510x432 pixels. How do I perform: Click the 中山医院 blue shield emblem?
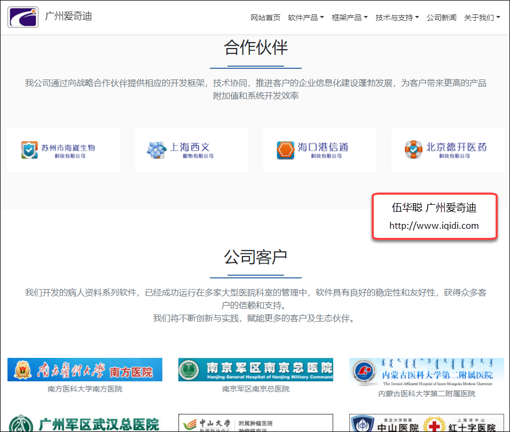pos(363,424)
